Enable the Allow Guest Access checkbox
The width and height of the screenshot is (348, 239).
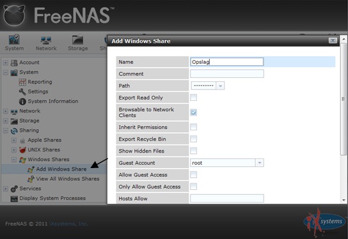193,174
